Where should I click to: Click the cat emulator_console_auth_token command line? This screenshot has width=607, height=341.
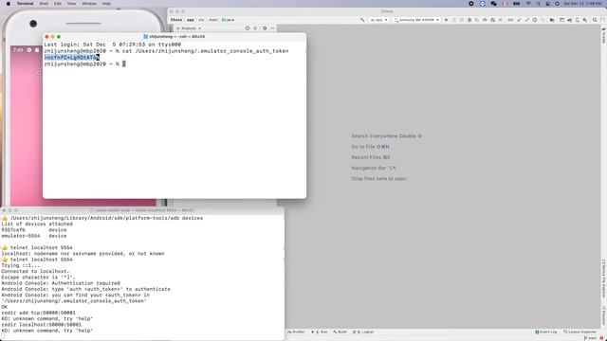click(x=166, y=50)
